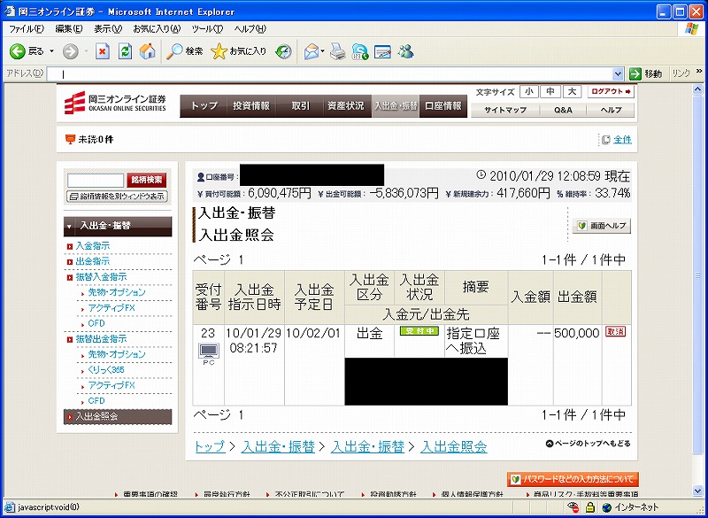Screen dimensions: 708x518
Task: Open the お気に入り favorites star button
Action: (x=239, y=51)
